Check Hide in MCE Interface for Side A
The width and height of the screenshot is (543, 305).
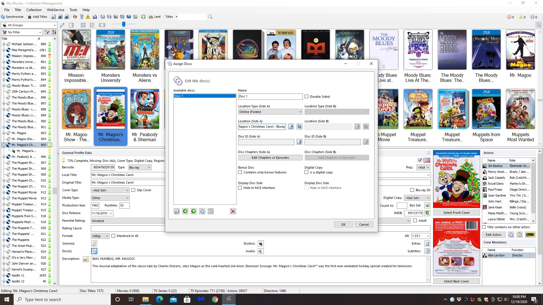pos(240,188)
